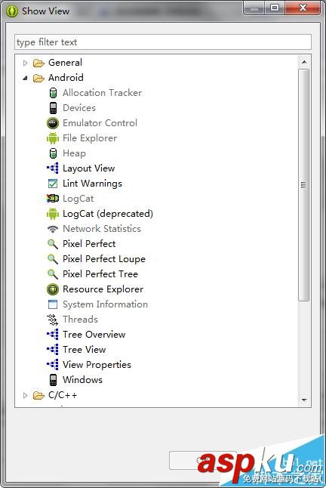Click the Android folder label
Image resolution: width=326 pixels, height=488 pixels.
click(66, 78)
